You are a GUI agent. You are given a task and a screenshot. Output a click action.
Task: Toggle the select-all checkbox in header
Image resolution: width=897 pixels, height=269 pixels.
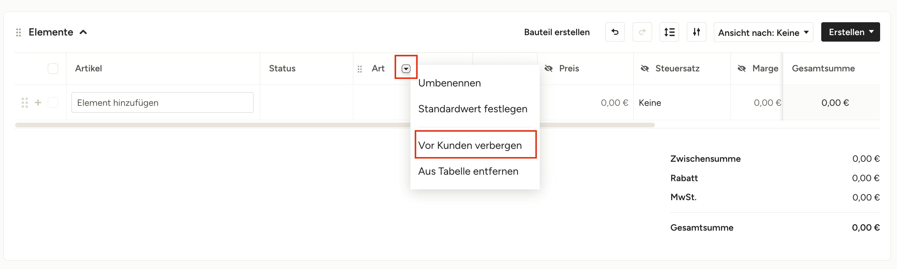(53, 69)
